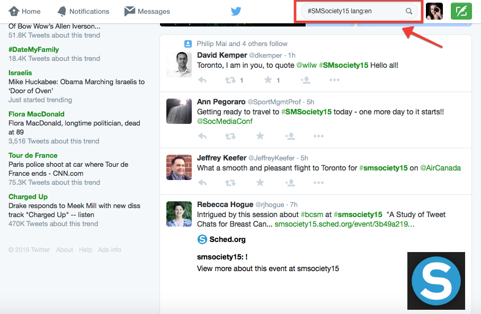481x314 pixels.
Task: Open Notifications in top navigation
Action: click(x=83, y=11)
